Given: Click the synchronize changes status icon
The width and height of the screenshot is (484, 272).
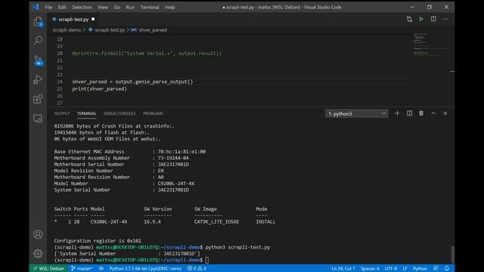Looking at the screenshot, I should (101, 268).
